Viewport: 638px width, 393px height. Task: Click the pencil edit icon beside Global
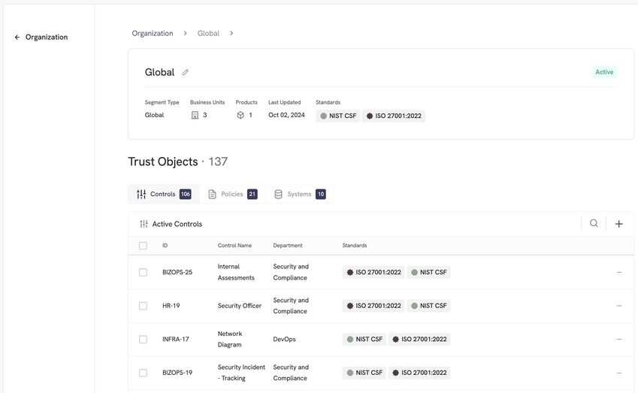[185, 72]
